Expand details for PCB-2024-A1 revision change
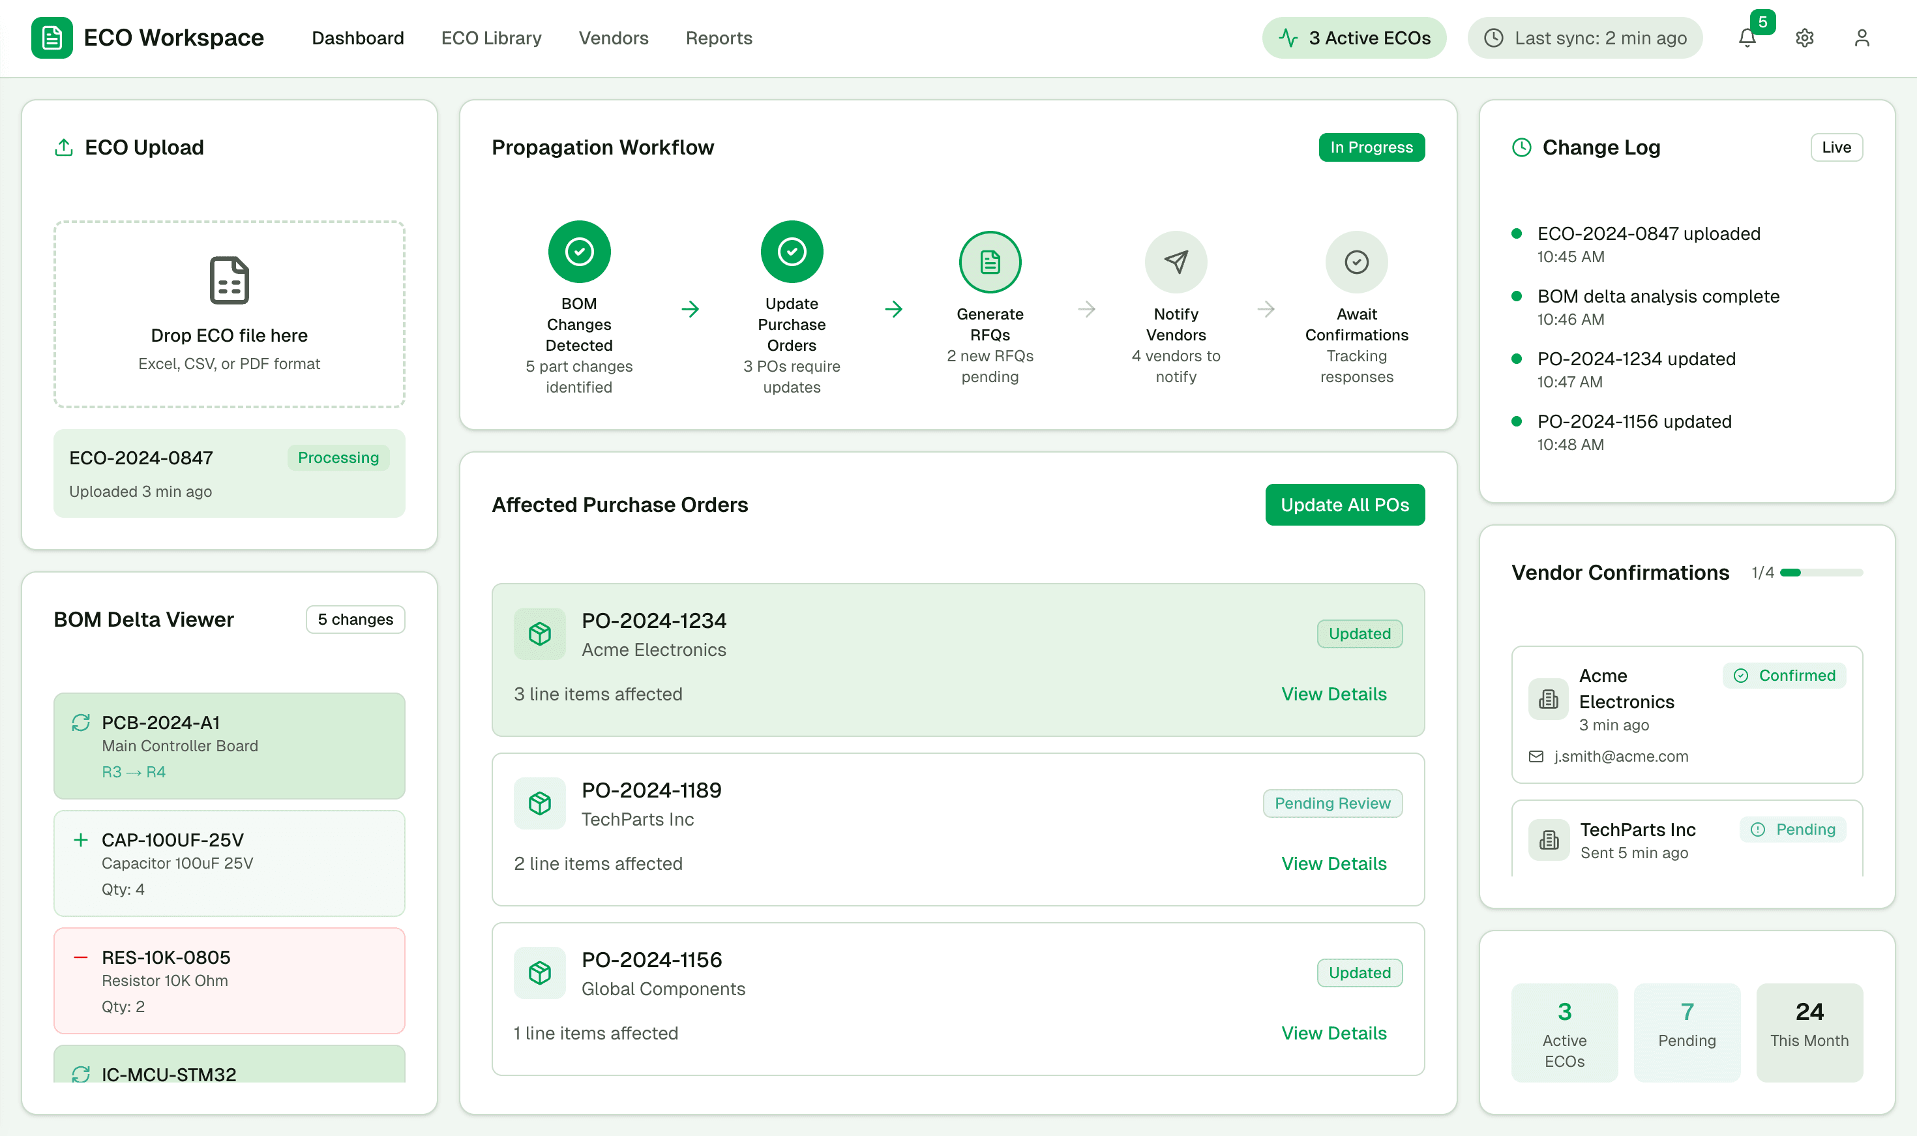This screenshot has width=1917, height=1136. tap(229, 747)
